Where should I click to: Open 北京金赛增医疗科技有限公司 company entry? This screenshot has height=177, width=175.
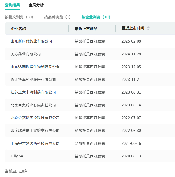click(x=35, y=118)
